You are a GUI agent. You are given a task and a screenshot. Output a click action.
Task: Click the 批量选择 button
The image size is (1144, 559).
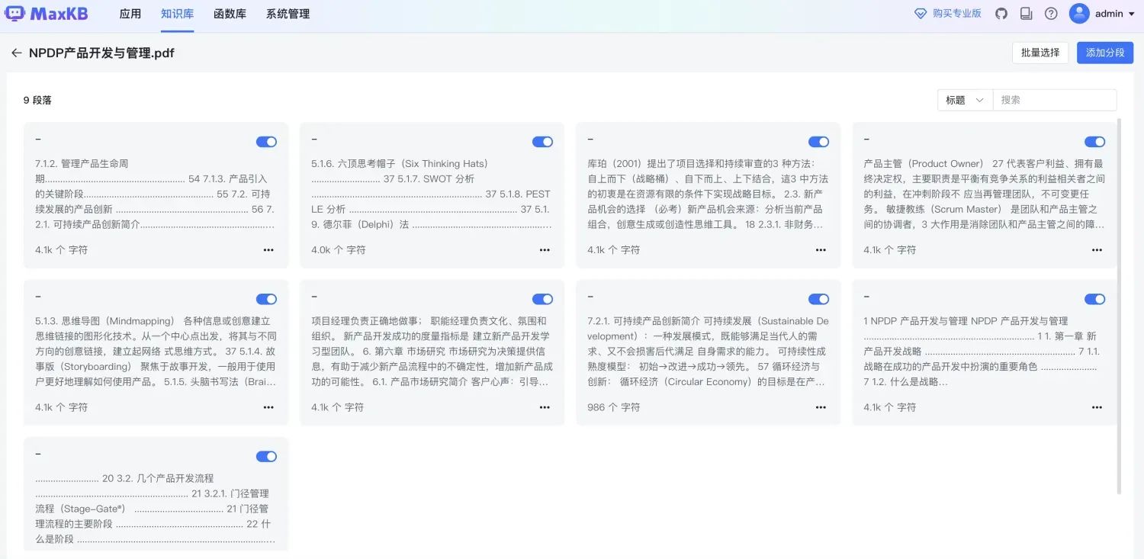(1040, 52)
